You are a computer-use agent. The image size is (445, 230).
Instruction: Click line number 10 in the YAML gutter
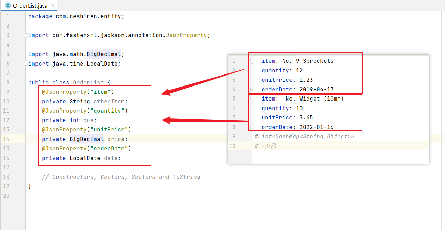232,146
